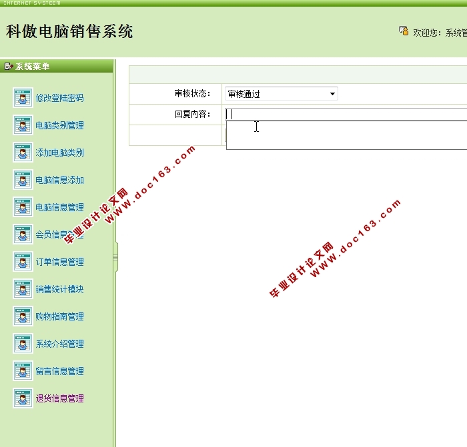The height and width of the screenshot is (447, 467).
Task: Open the 电脑信息添加 link
Action: click(59, 180)
